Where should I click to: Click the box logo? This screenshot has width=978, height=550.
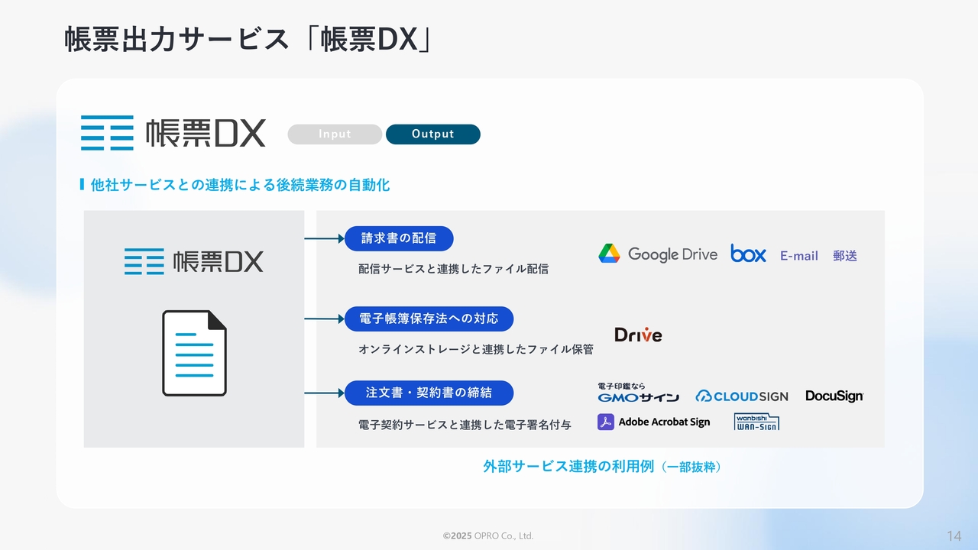tap(748, 254)
